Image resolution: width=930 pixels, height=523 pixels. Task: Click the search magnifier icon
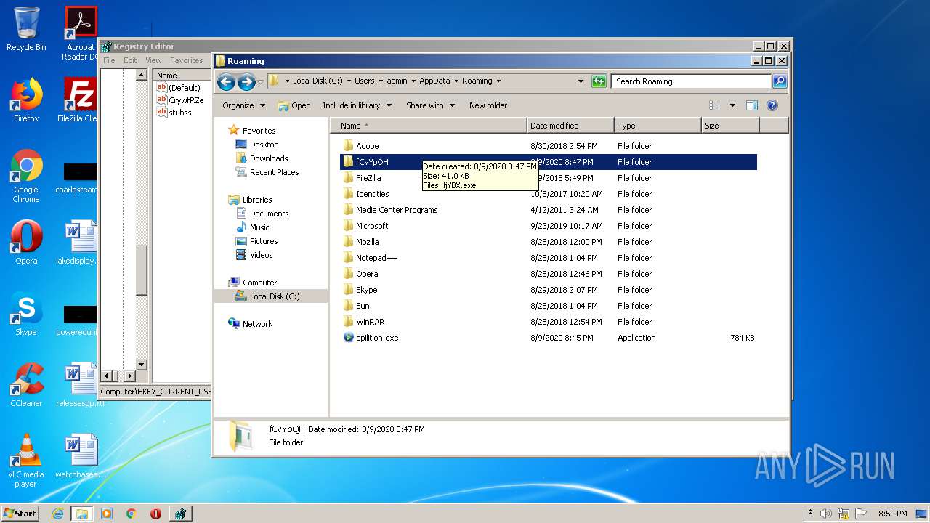point(779,81)
